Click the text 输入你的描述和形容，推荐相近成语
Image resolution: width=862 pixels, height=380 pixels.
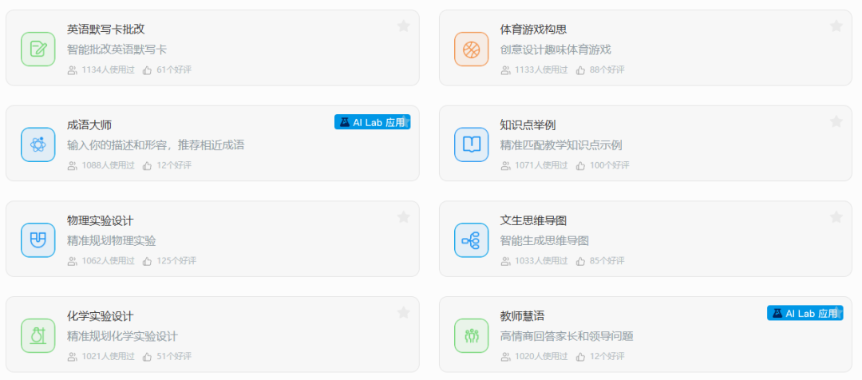(x=156, y=145)
